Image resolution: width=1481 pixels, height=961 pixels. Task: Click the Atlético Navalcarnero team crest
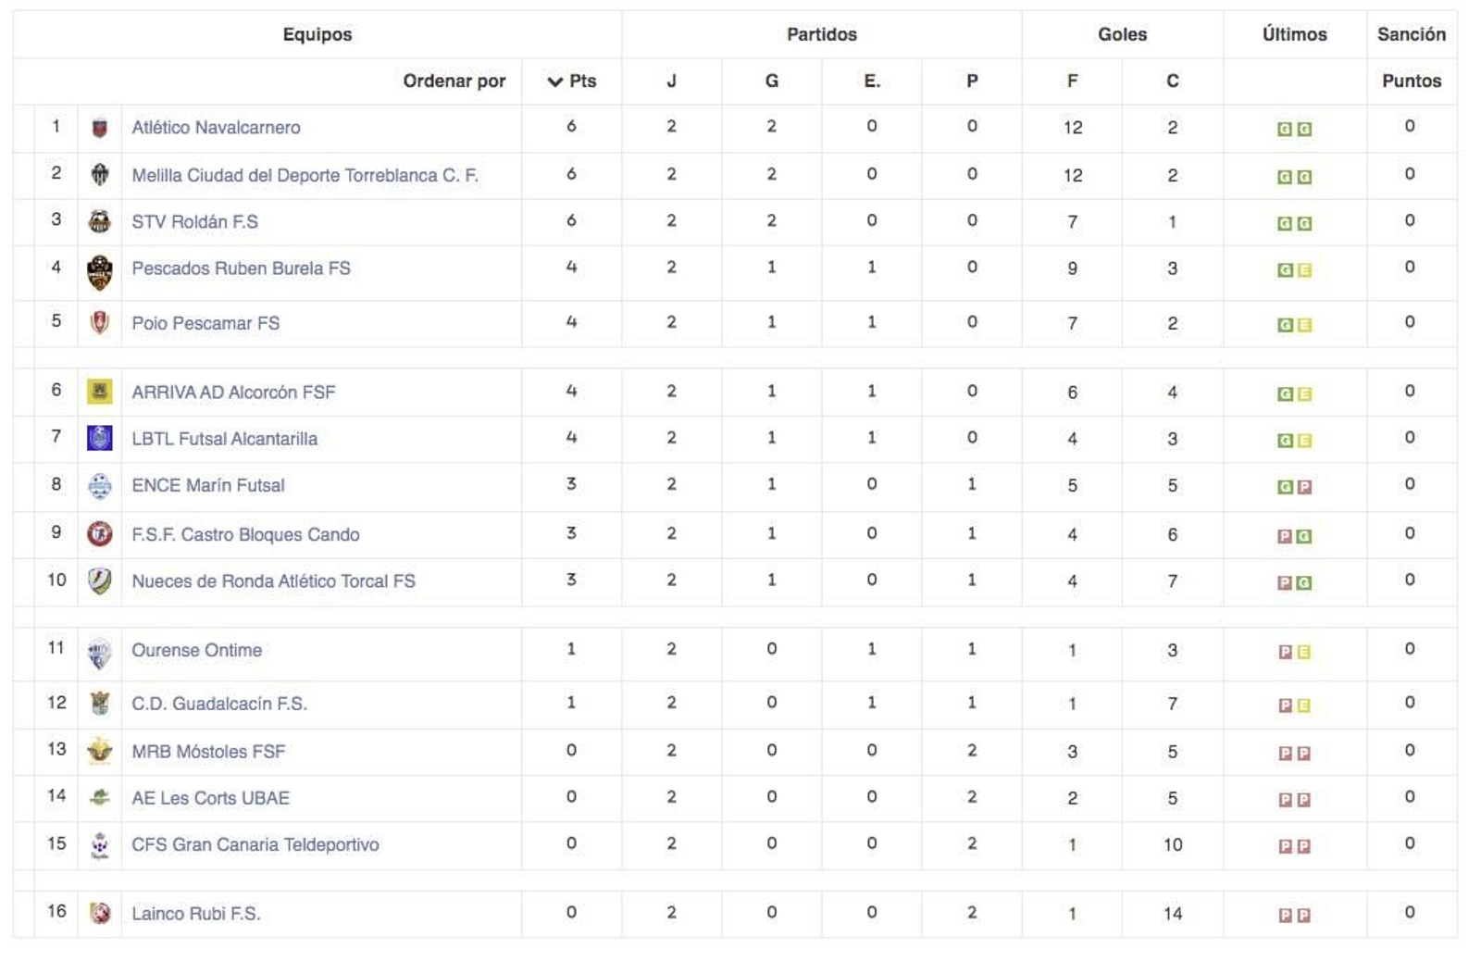(99, 129)
